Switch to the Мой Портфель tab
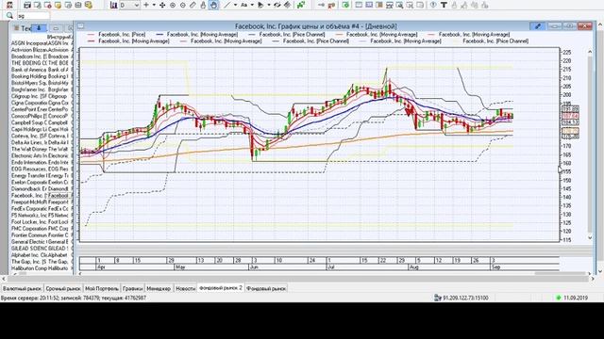This screenshot has height=339, width=604. coord(102,288)
